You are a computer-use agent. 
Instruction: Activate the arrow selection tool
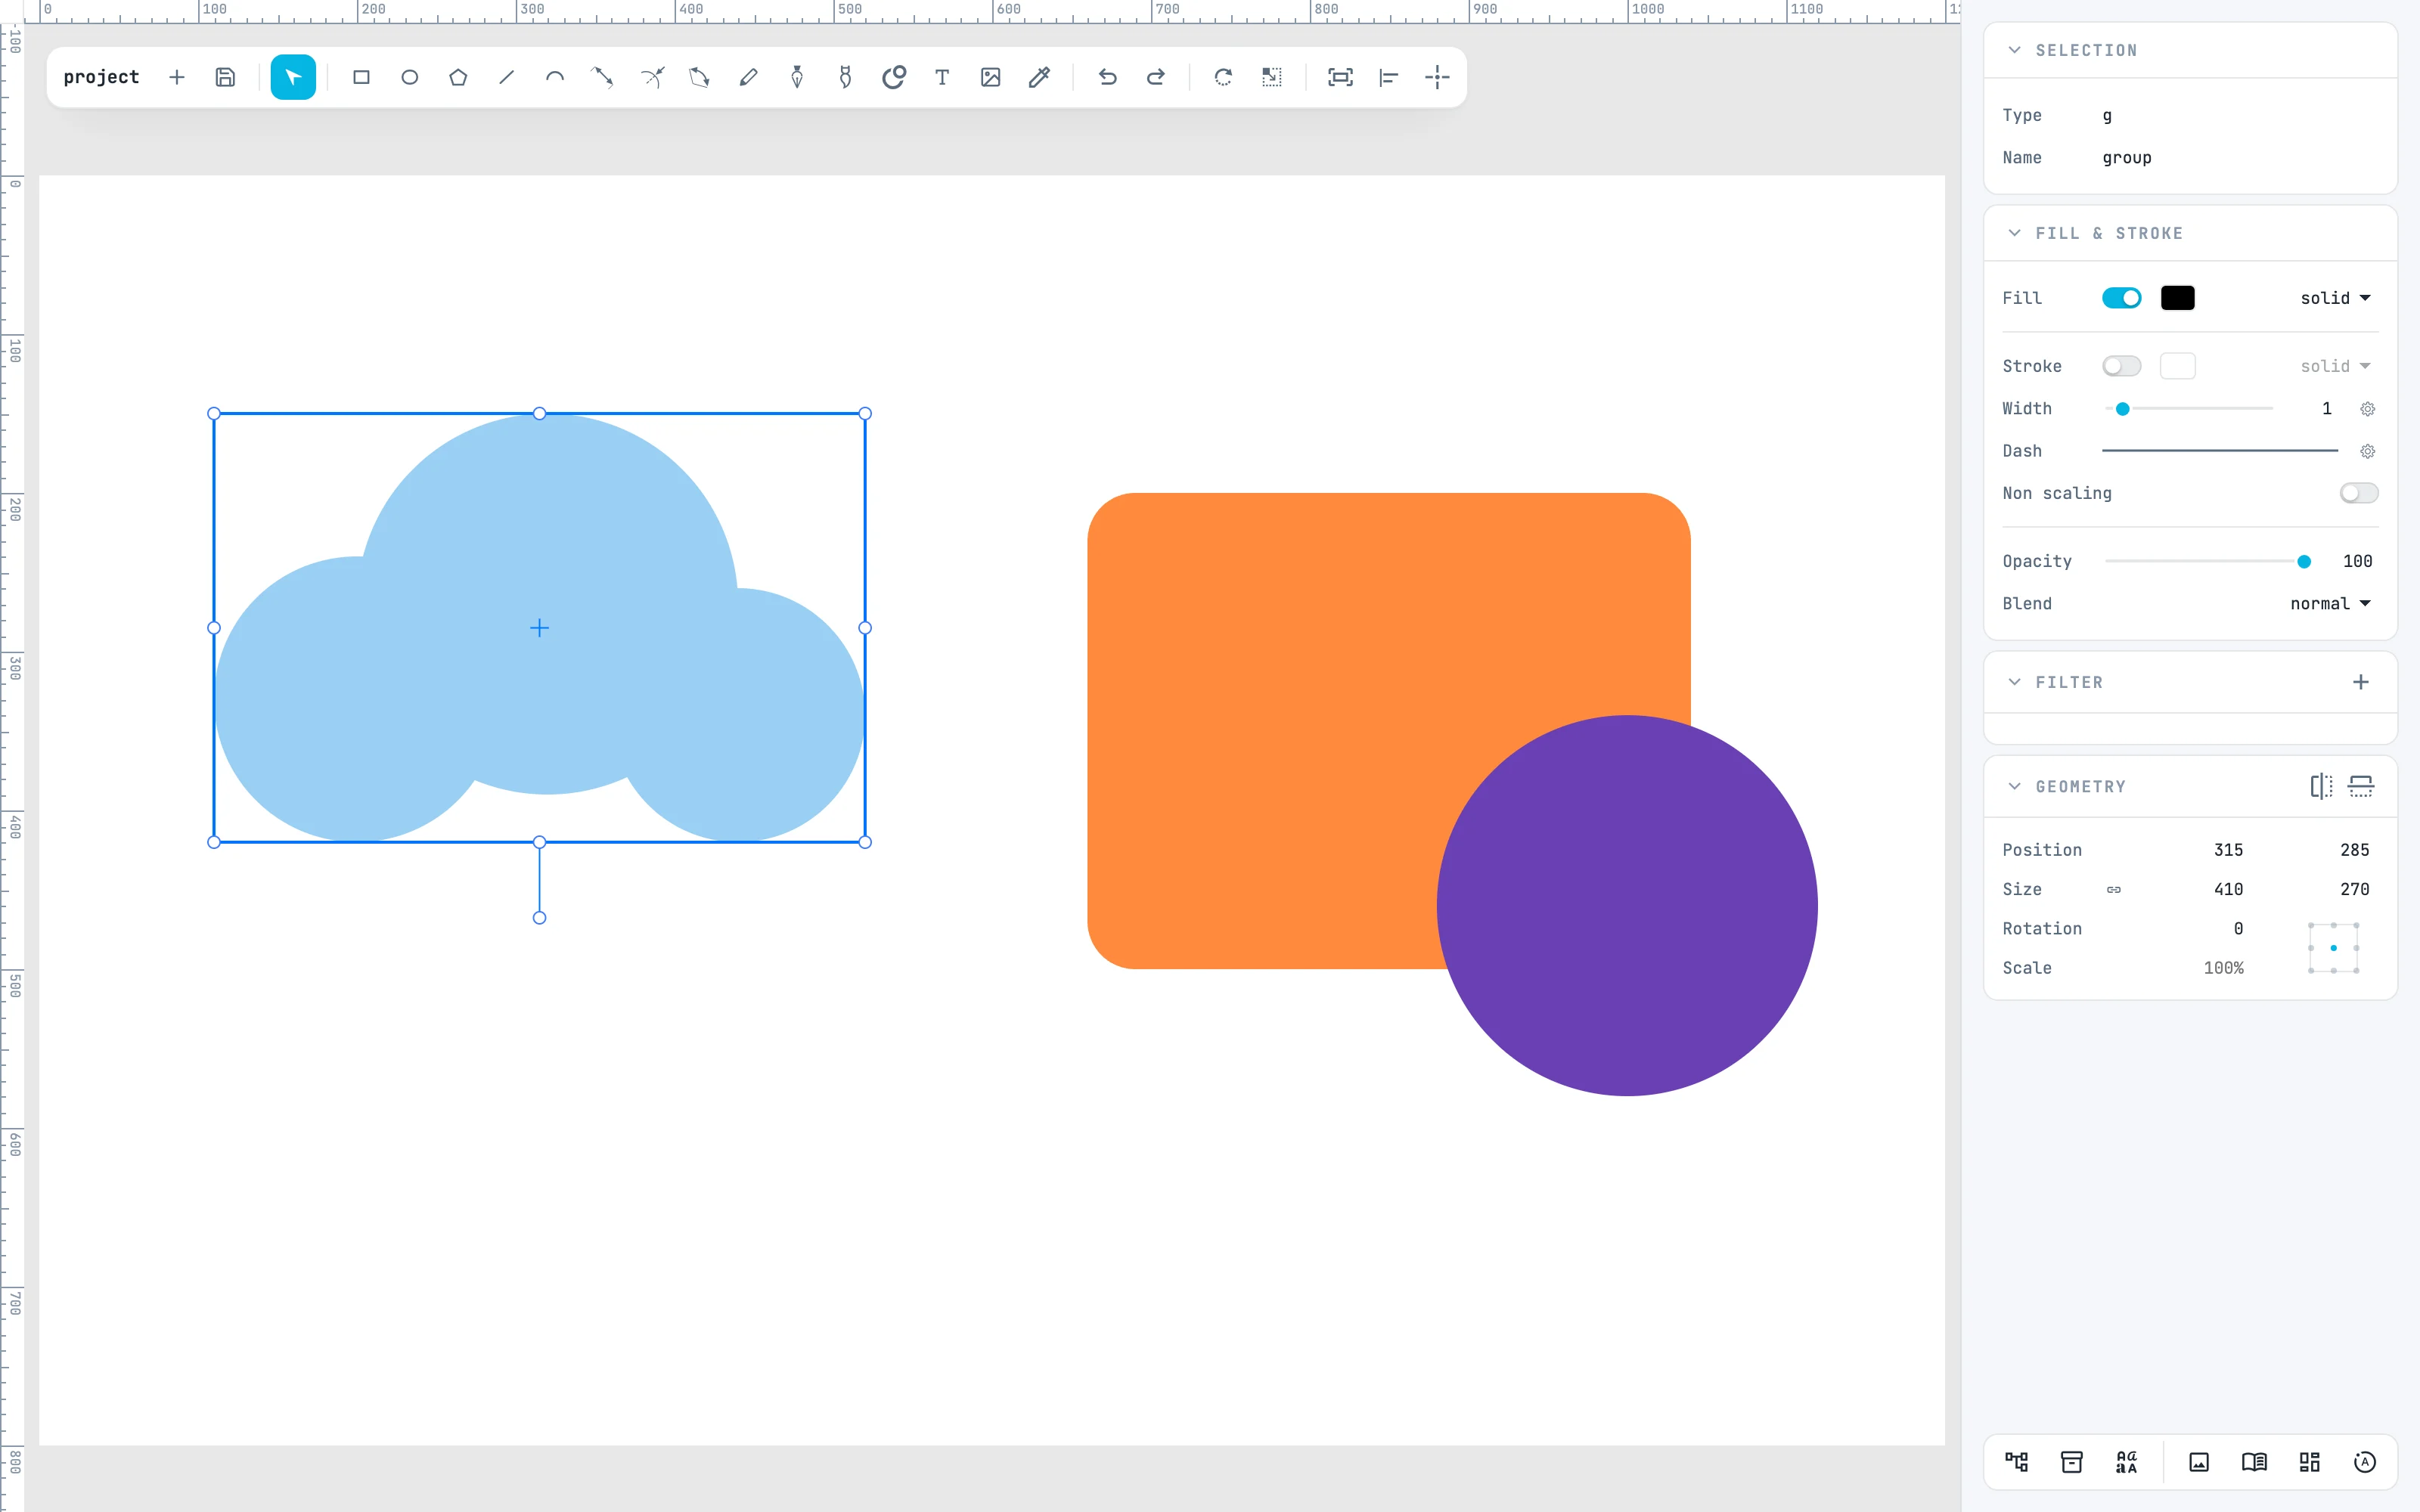pyautogui.click(x=293, y=77)
